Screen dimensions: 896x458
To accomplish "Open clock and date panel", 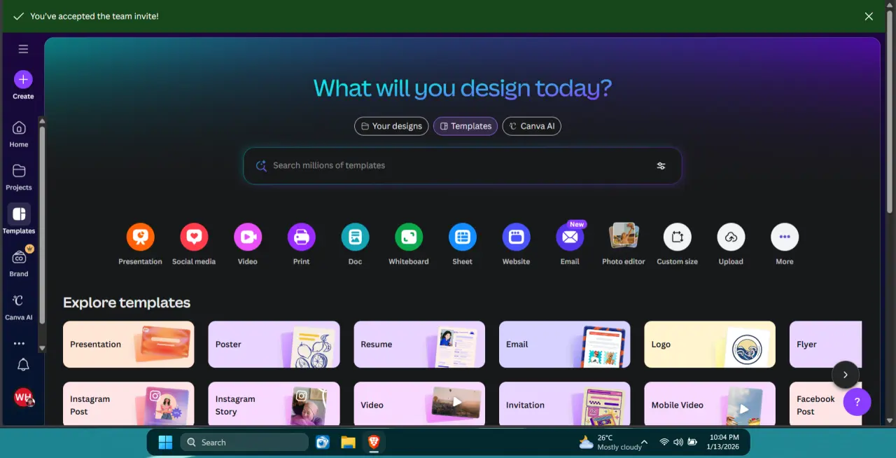I will [724, 442].
